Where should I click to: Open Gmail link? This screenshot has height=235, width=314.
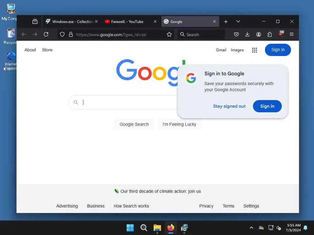(x=221, y=50)
